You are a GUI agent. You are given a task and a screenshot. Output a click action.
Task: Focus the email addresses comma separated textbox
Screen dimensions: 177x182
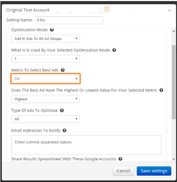tap(86, 145)
